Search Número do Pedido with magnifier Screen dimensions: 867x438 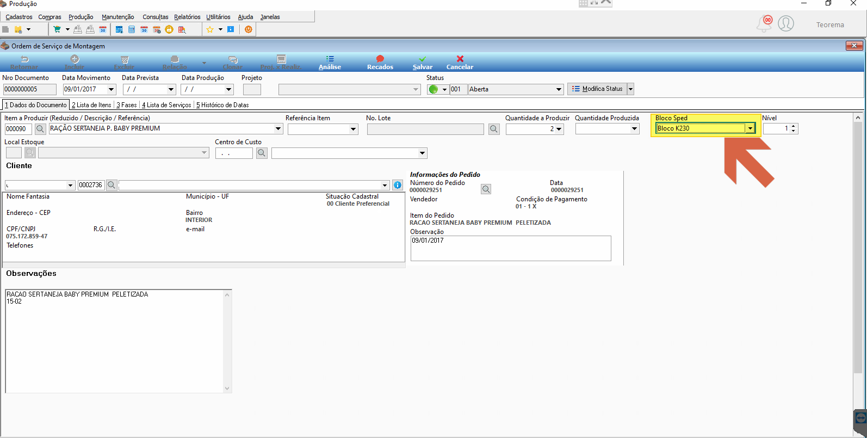pyautogui.click(x=486, y=189)
